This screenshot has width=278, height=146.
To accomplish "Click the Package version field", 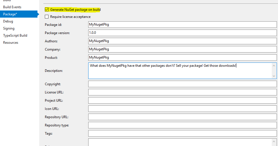I will point(182,33).
